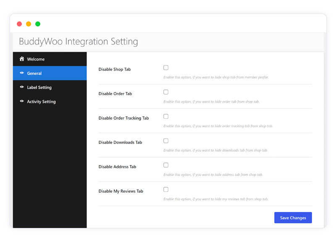Check the Disable My Reviews Tab option
This screenshot has height=241, width=336.
pyautogui.click(x=166, y=189)
